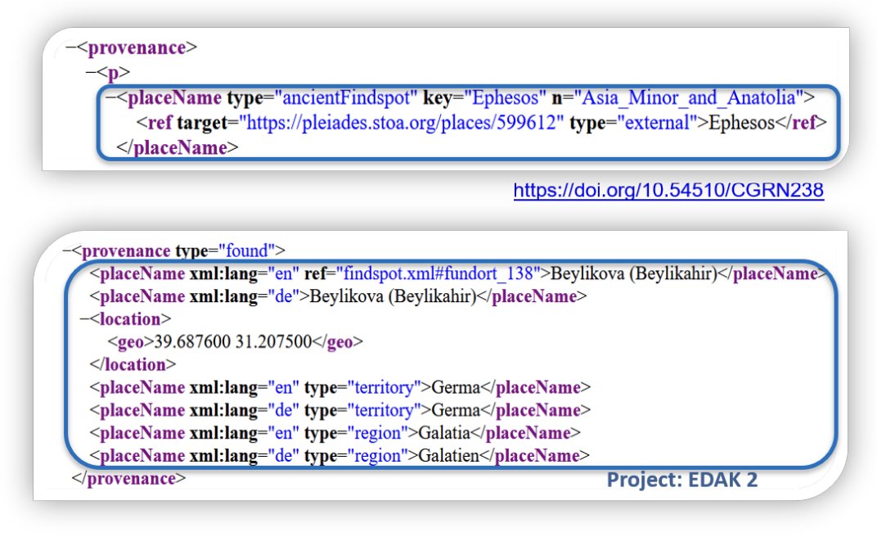
Task: Select findspot.xml#fundort_138 reference value
Action: coord(438,273)
